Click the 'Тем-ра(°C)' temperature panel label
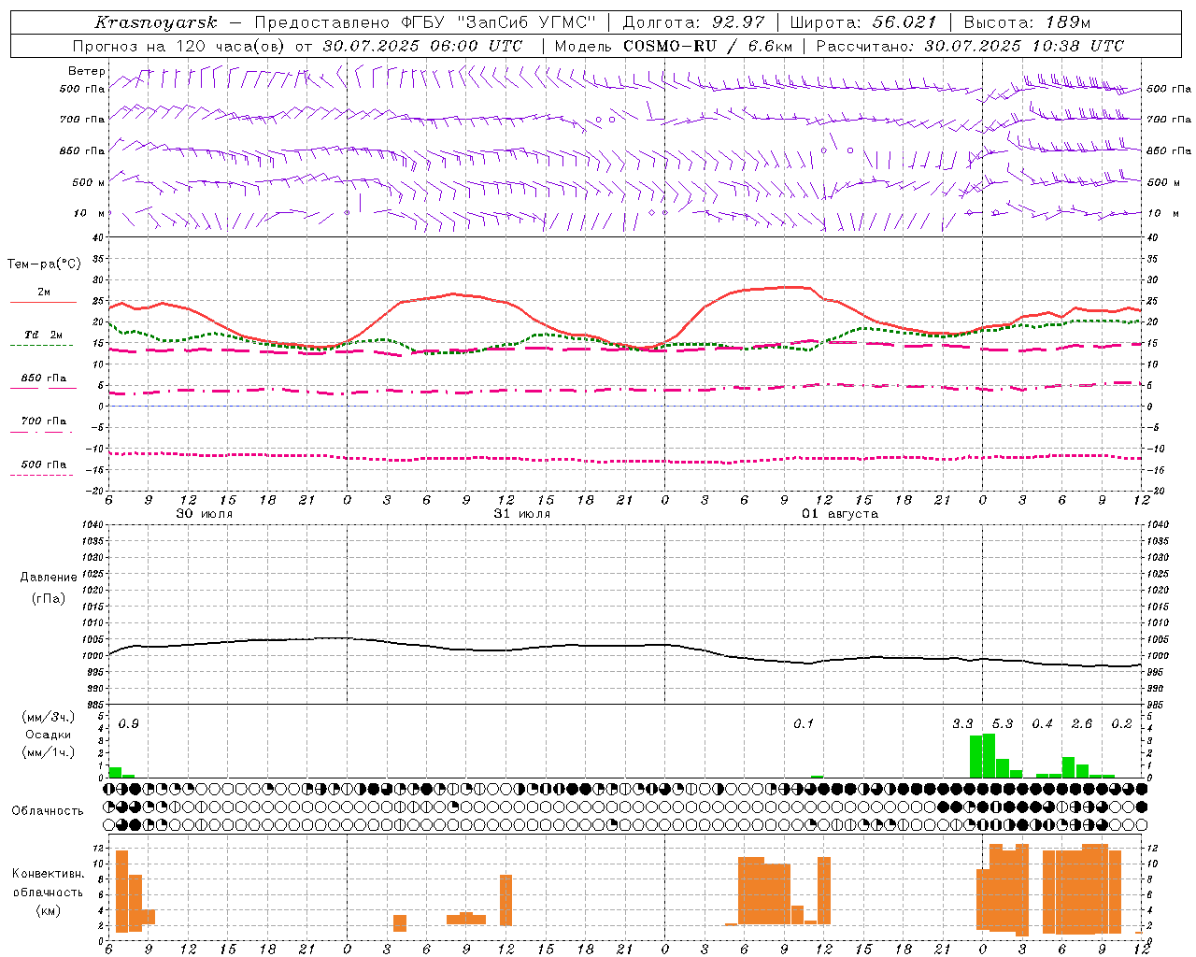 point(44,264)
